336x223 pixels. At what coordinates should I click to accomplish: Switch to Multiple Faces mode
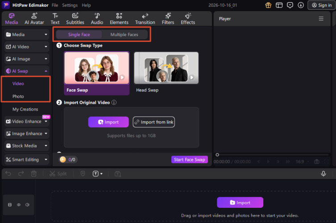[x=124, y=34]
